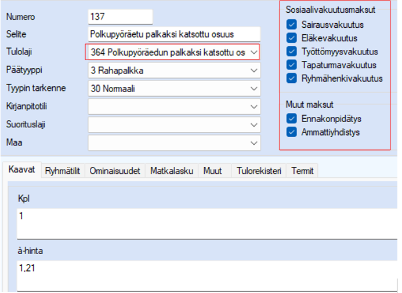
Task: Uncheck the Ennakonpidätys checkbox
Action: (291, 119)
